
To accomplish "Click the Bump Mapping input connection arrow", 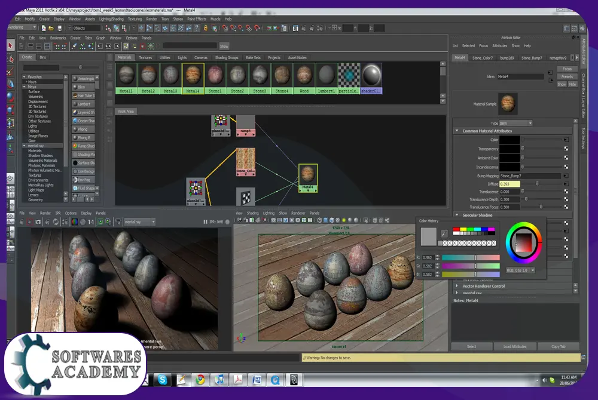I will [x=566, y=176].
